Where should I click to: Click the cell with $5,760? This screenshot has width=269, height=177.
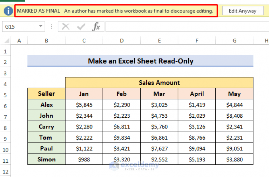159,126
